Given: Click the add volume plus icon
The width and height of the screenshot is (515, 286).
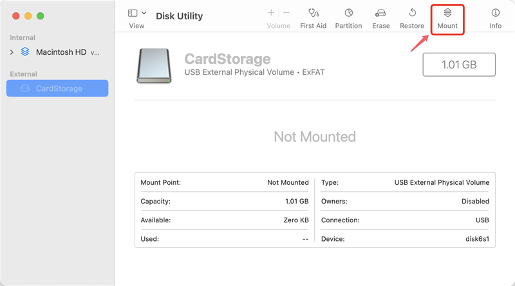Looking at the screenshot, I should coord(271,13).
